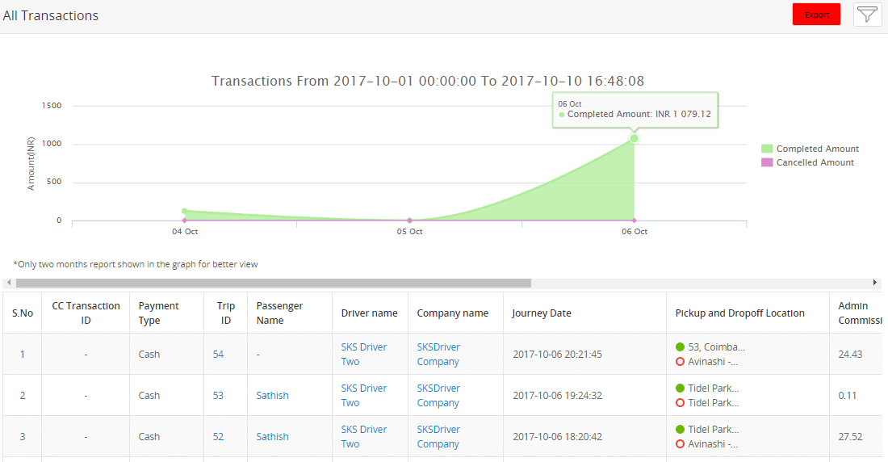Click the 04 Oct completed data point
The height and width of the screenshot is (462, 888).
pyautogui.click(x=185, y=211)
